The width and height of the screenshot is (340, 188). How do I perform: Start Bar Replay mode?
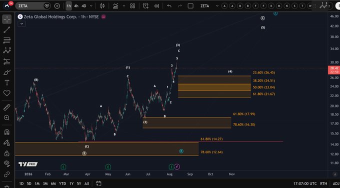156,6
